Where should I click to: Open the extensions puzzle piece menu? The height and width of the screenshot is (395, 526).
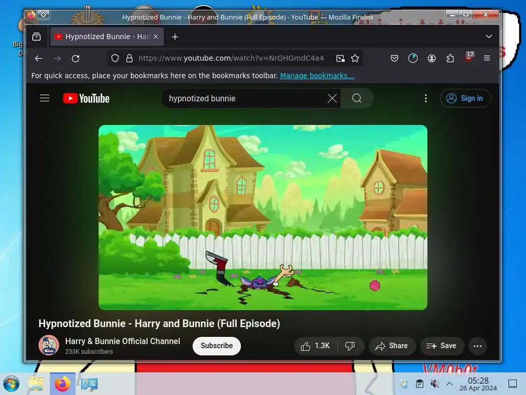click(x=450, y=59)
